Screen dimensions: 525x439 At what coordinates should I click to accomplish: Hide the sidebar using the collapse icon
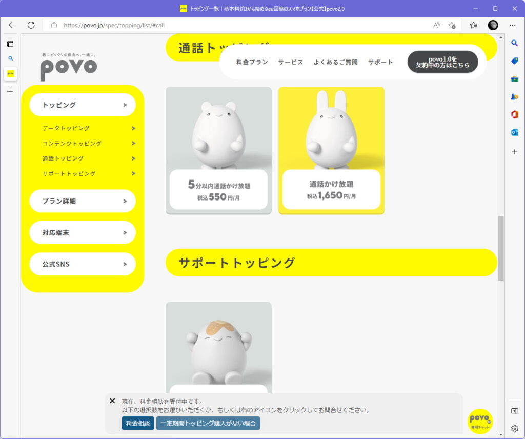point(515,411)
